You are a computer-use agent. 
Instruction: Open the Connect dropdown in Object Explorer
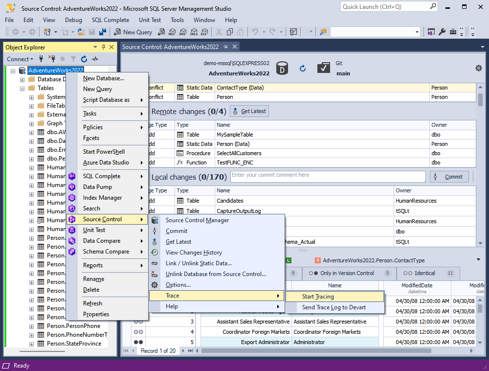coord(20,59)
